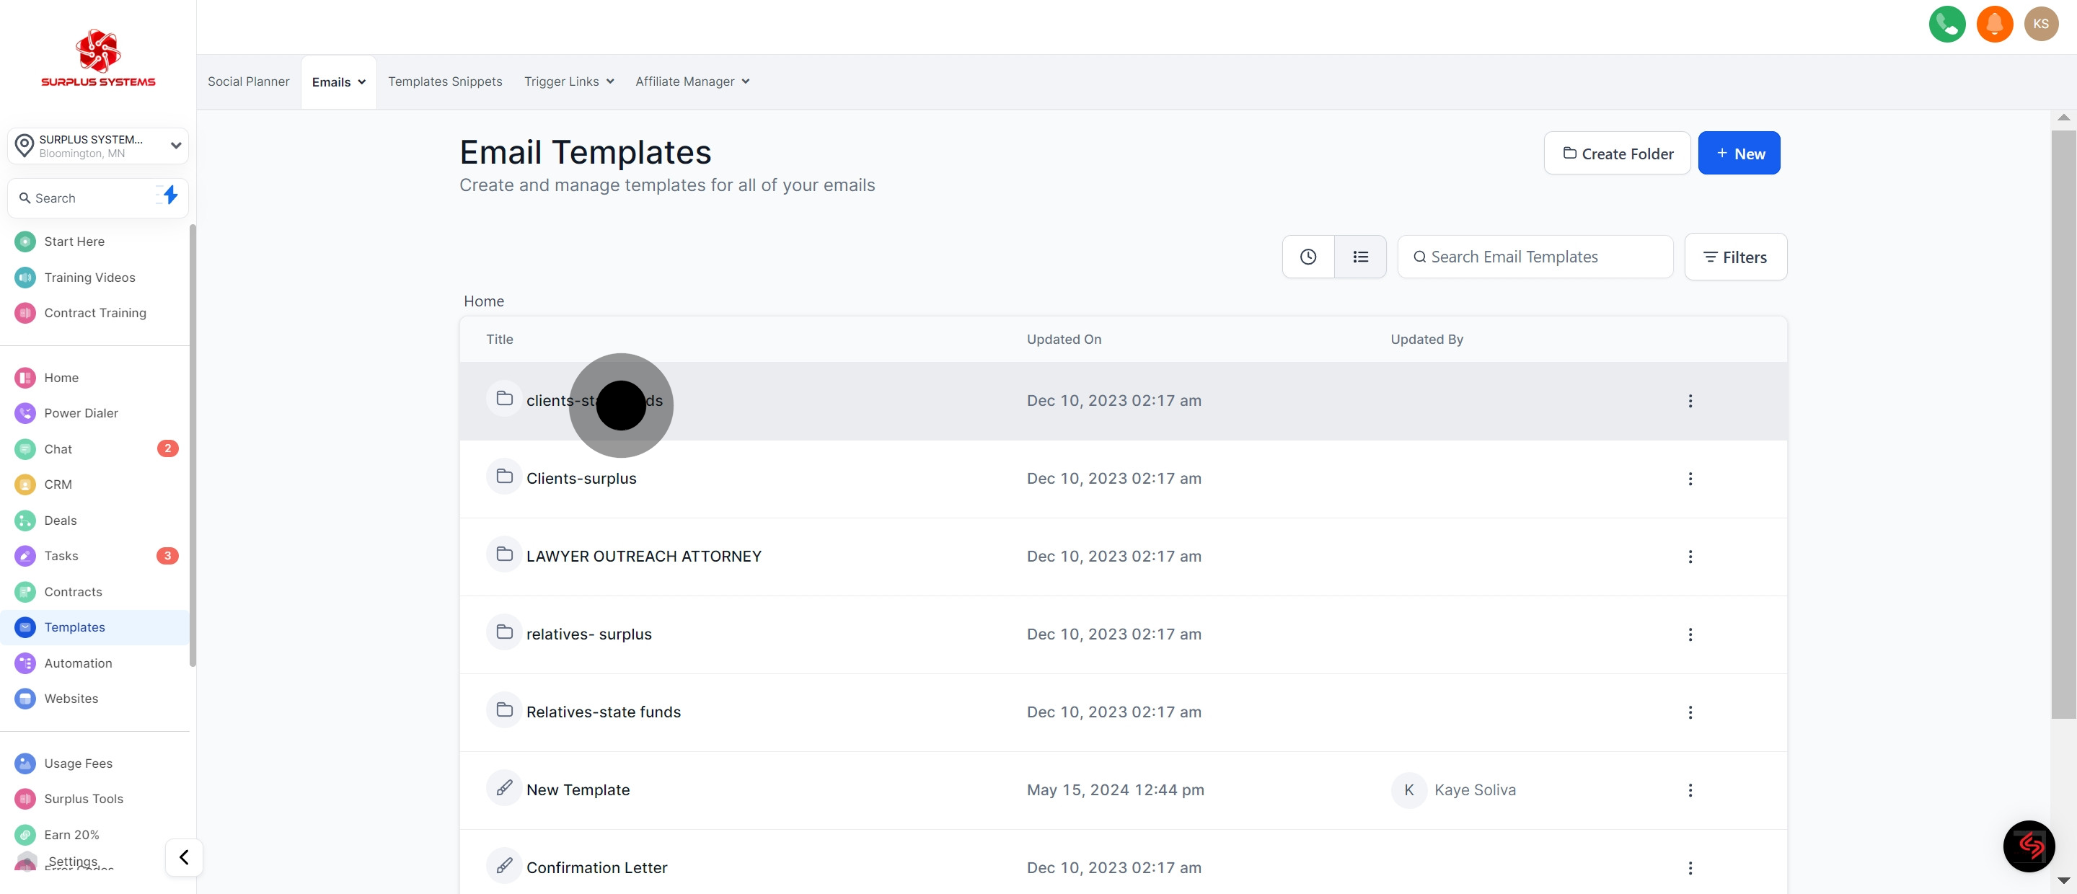Switch to list view layout
Viewport: 2077px width, 894px height.
coord(1360,257)
